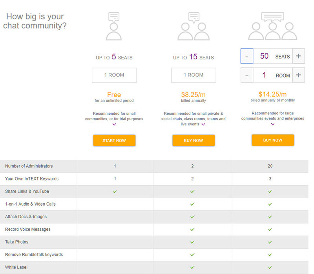Increase seats with the plus button
The width and height of the screenshot is (314, 274).
click(298, 56)
